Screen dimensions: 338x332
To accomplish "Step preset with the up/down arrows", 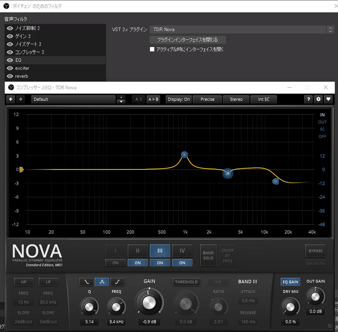I will [x=121, y=100].
